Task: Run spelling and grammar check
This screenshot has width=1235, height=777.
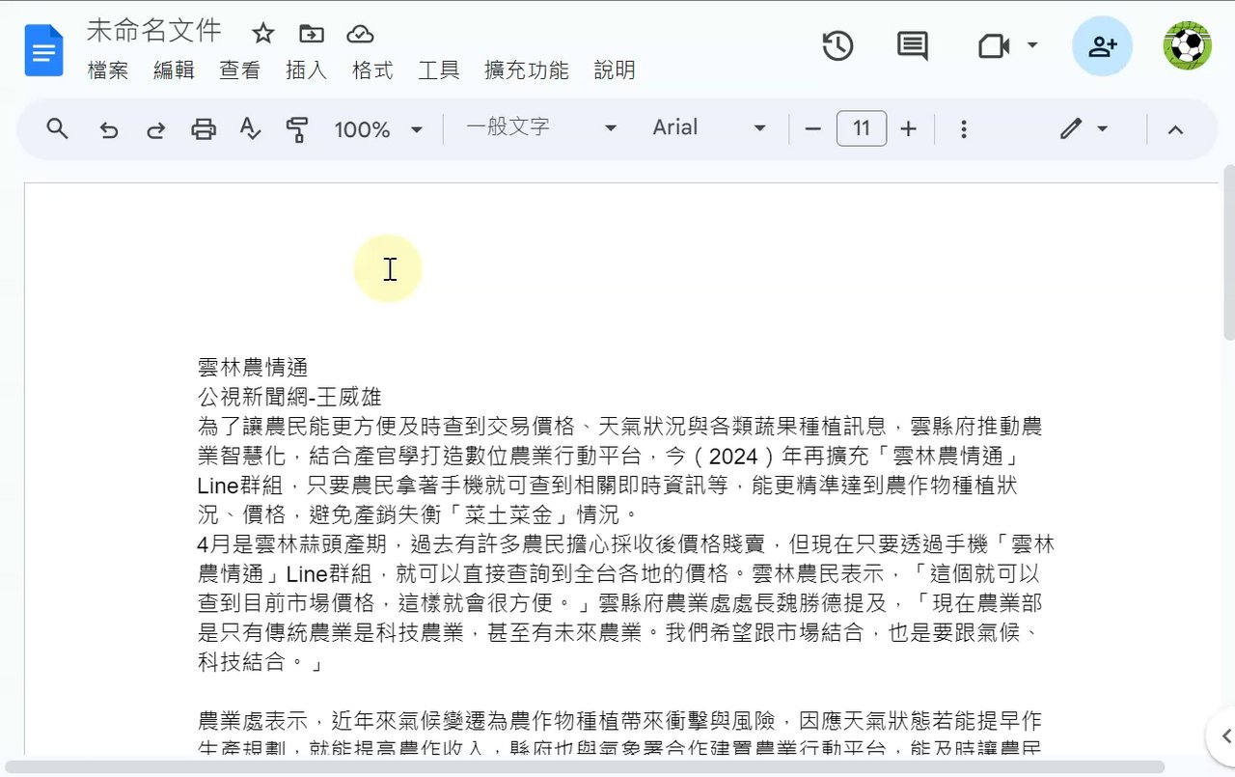Action: pyautogui.click(x=250, y=129)
